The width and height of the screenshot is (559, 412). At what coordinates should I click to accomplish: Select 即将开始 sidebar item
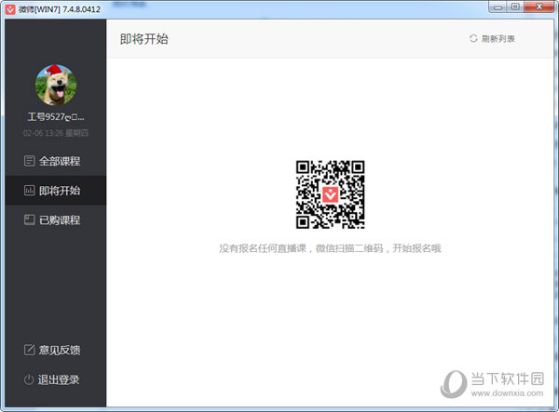[56, 191]
